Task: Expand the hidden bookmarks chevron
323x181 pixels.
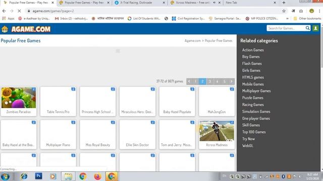Action: [x=287, y=19]
